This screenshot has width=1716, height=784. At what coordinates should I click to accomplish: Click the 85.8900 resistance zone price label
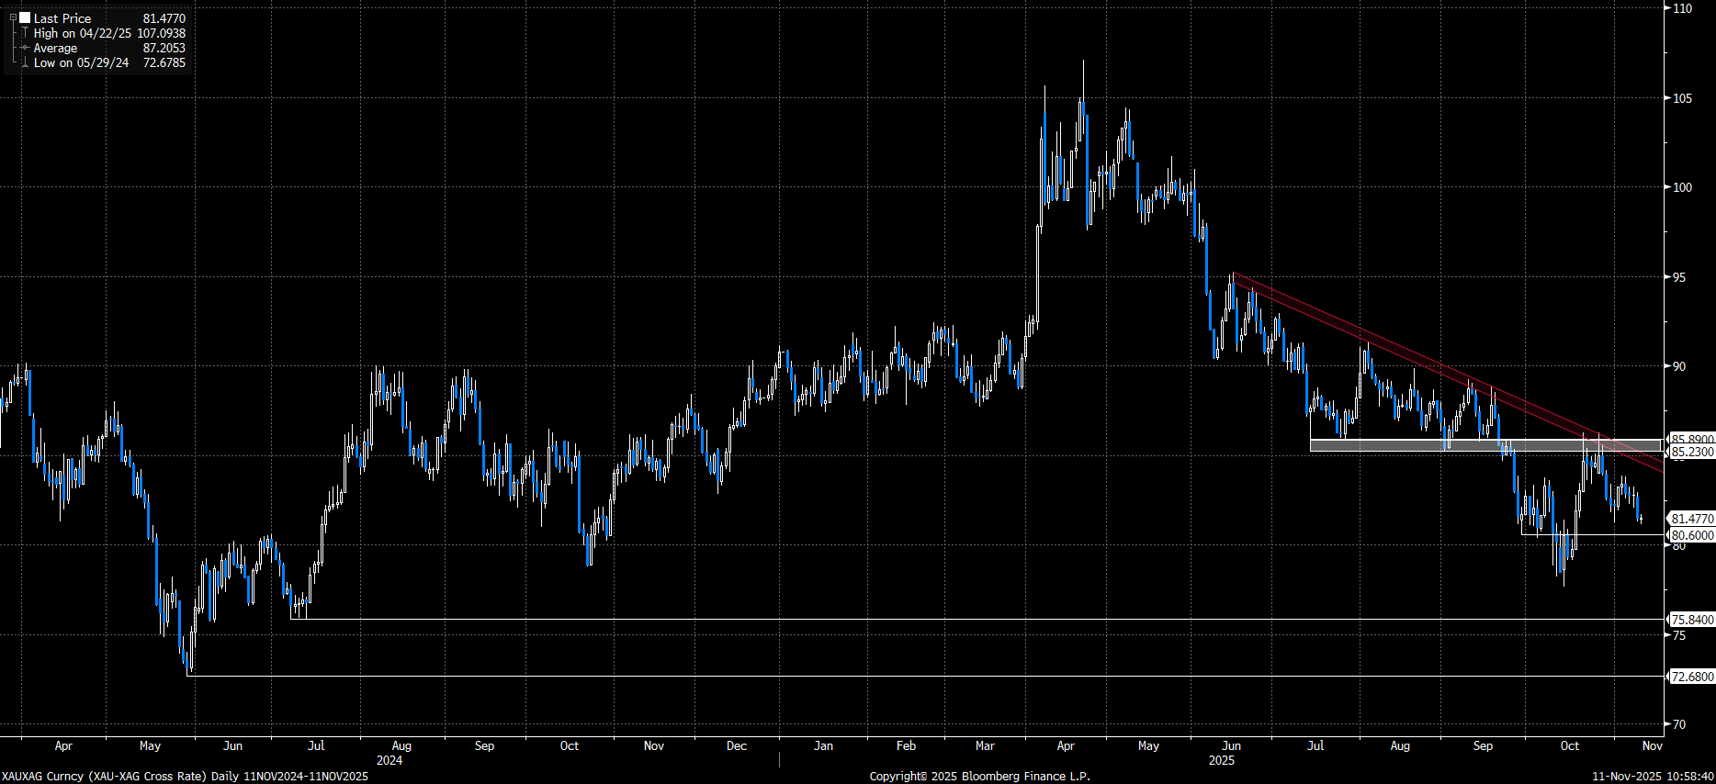click(x=1691, y=439)
